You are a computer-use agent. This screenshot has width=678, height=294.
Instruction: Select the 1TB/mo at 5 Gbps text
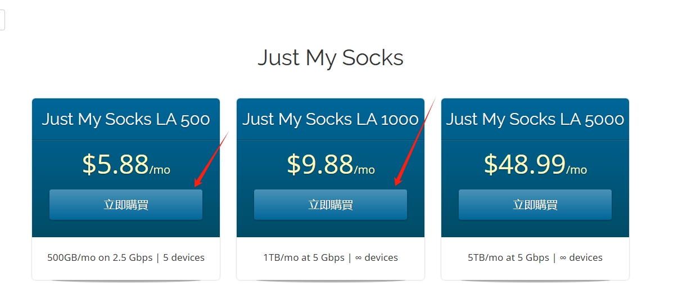click(304, 258)
